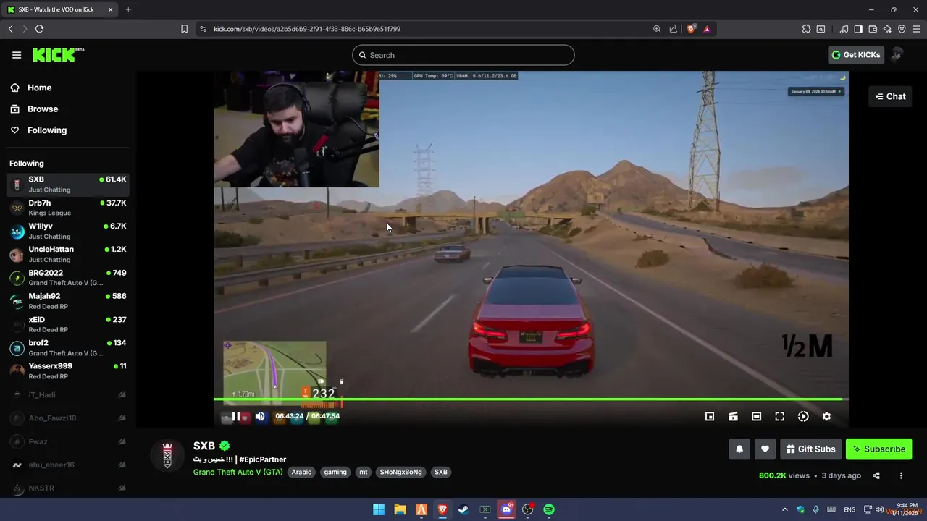
Task: Click the KICK logo
Action: click(x=58, y=55)
